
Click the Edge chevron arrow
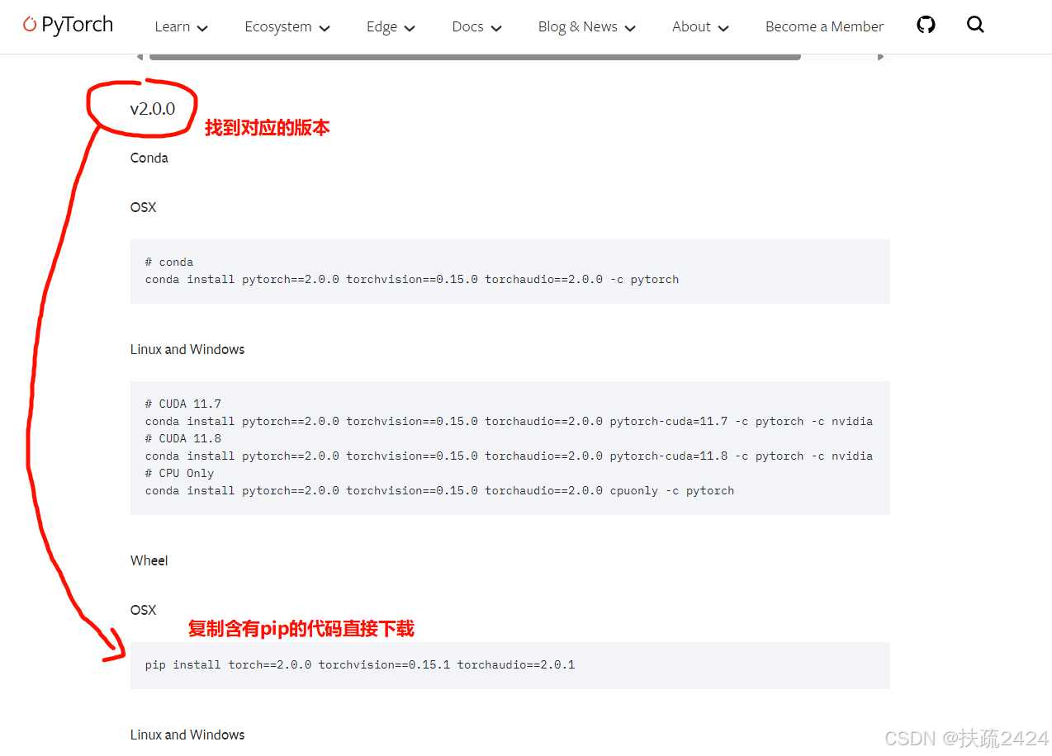pyautogui.click(x=410, y=28)
